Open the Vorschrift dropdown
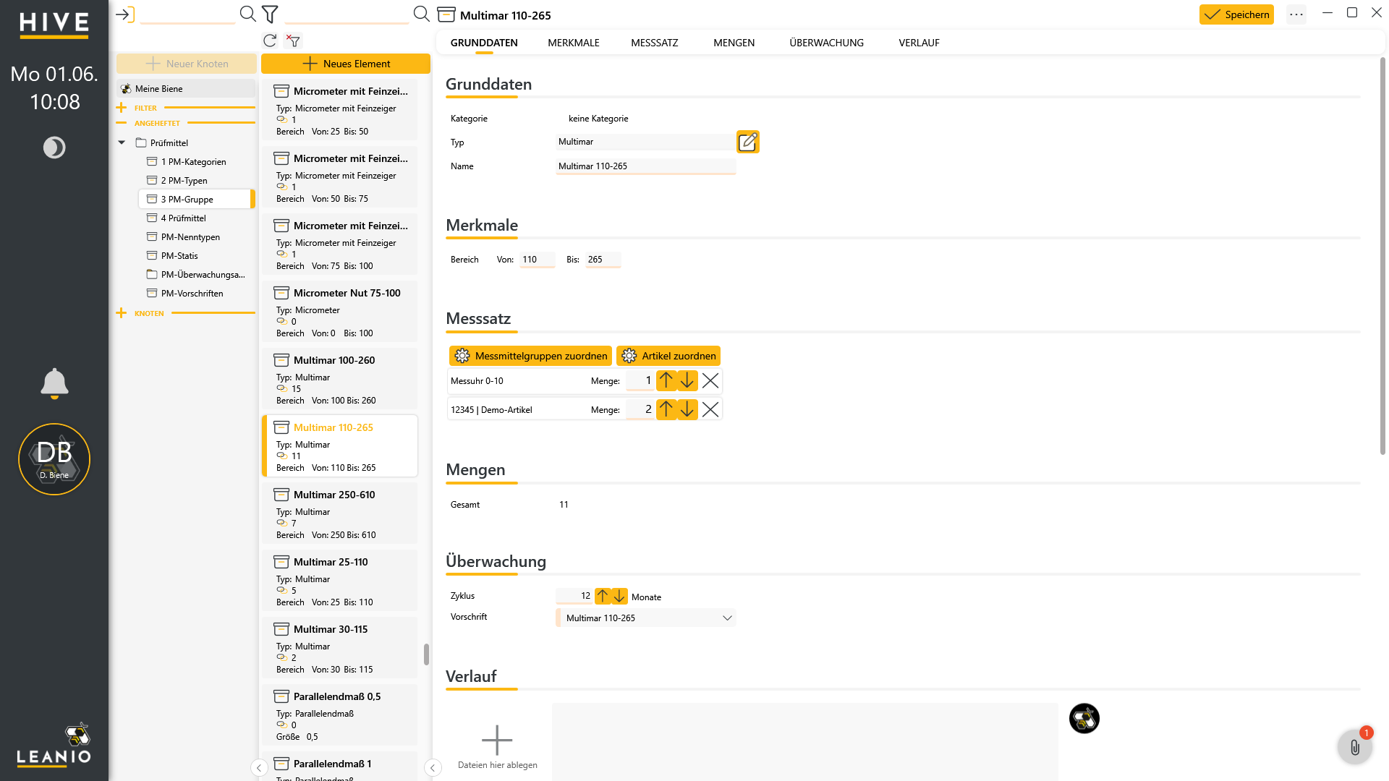Image resolution: width=1389 pixels, height=781 pixels. coord(646,618)
